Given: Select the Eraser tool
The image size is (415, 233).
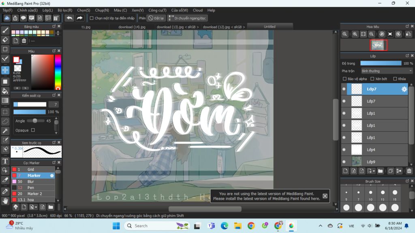Looking at the screenshot, I should coord(5,40).
